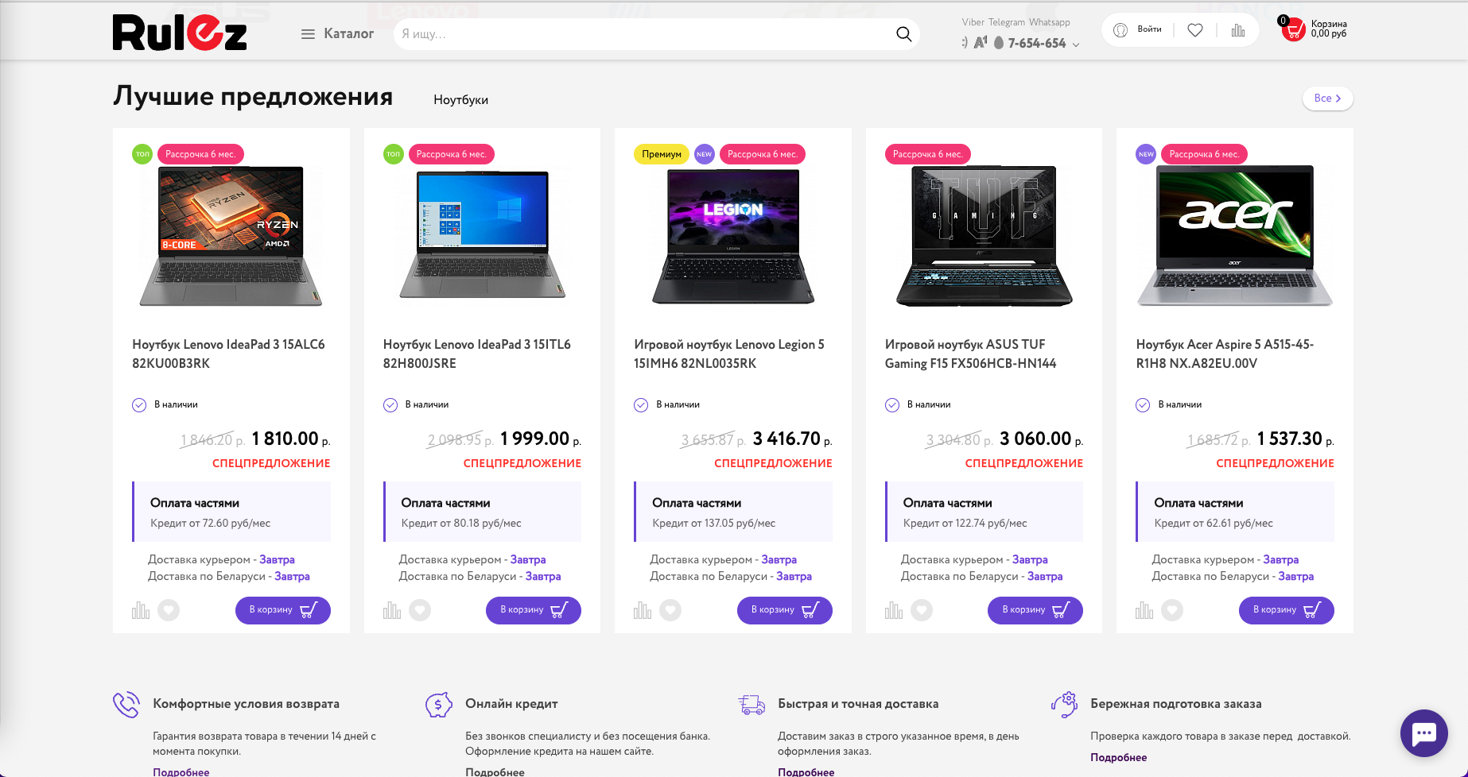
Task: Focus the Я ищу search field
Action: pos(644,34)
